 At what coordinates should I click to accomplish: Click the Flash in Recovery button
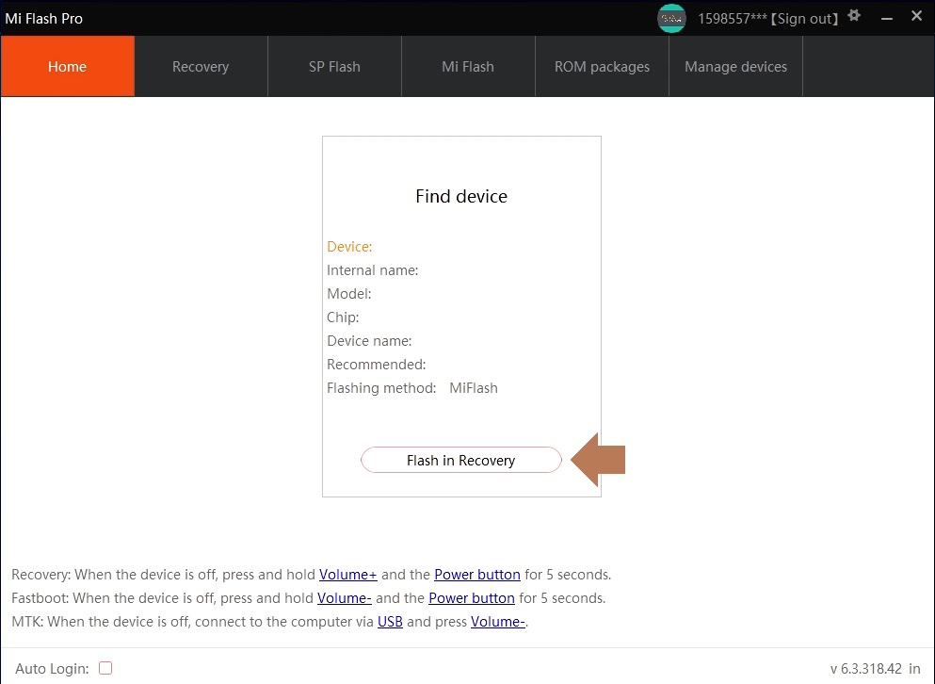point(461,460)
